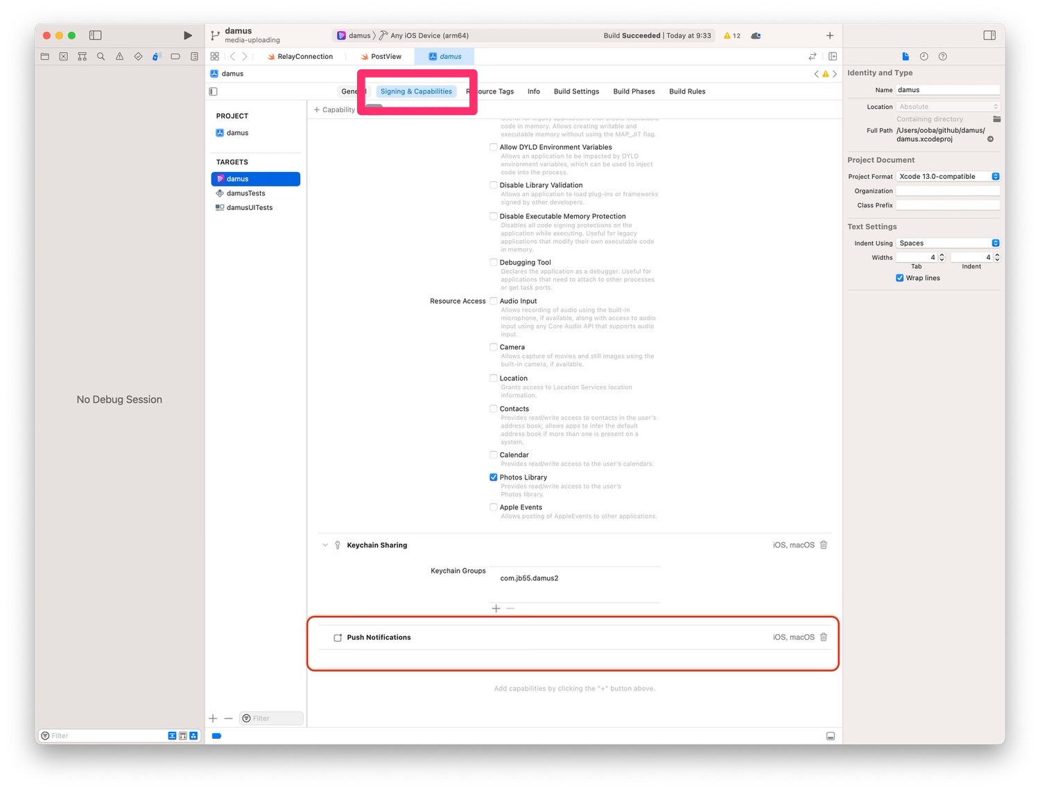
Task: Go back with the left chevron
Action: point(232,57)
